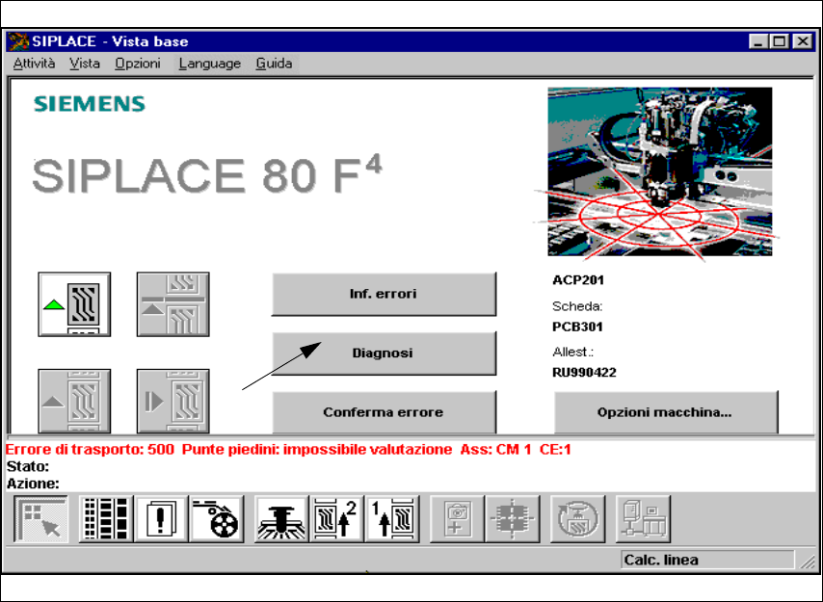The height and width of the screenshot is (602, 823).
Task: Click the greyed circular revolver head icon
Action: 577,518
